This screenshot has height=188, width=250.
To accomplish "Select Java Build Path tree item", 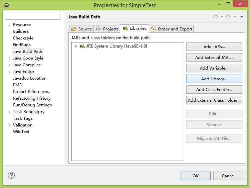I will [x=28, y=52].
